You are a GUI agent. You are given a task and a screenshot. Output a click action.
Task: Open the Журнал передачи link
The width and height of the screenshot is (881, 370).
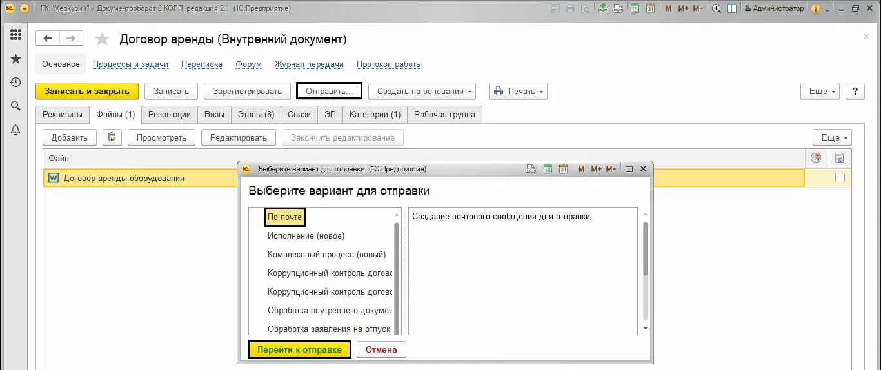coord(309,64)
